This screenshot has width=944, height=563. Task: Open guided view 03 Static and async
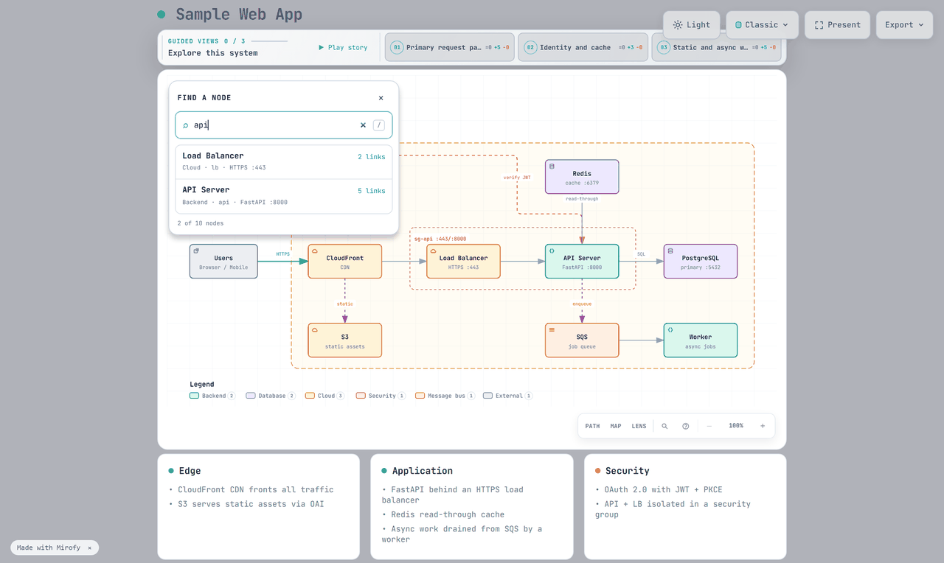coord(716,47)
